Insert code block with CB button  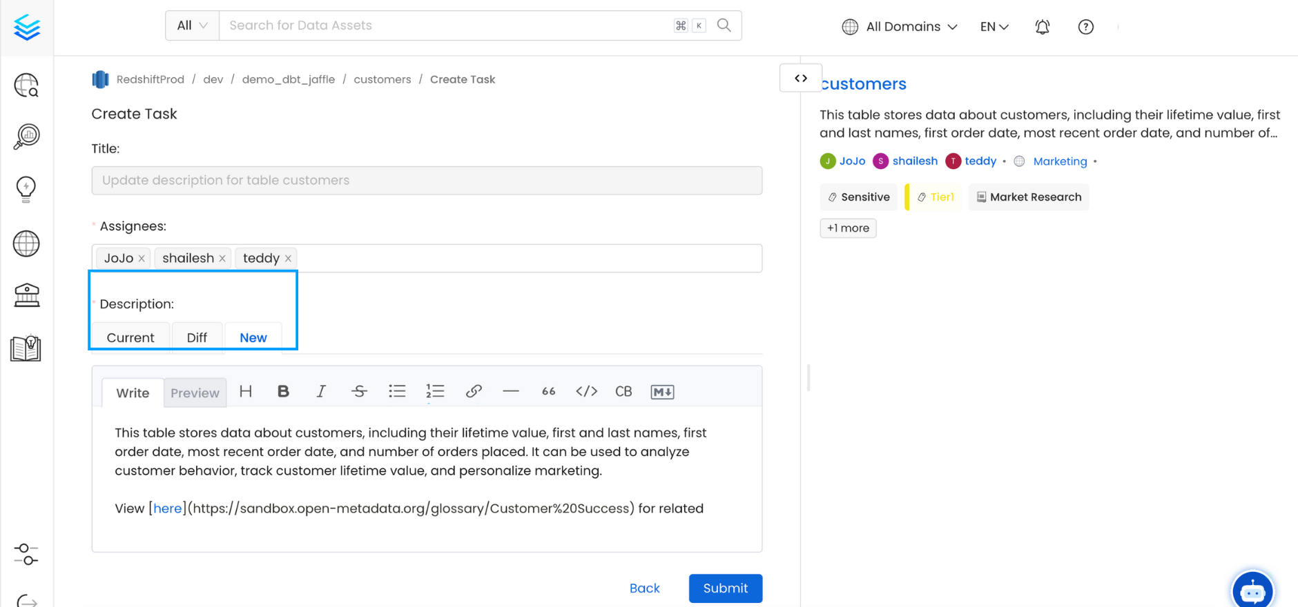pos(623,392)
